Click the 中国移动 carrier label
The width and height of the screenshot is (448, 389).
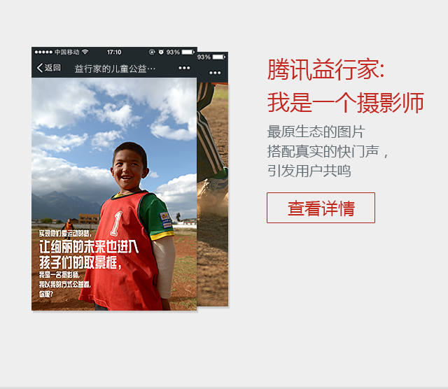[x=67, y=52]
